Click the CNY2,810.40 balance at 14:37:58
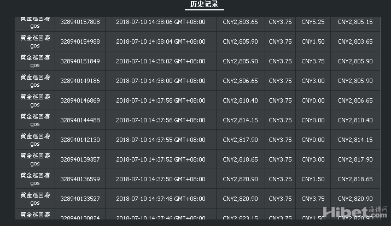Viewport: 391px width, 226px height. [x=240, y=100]
